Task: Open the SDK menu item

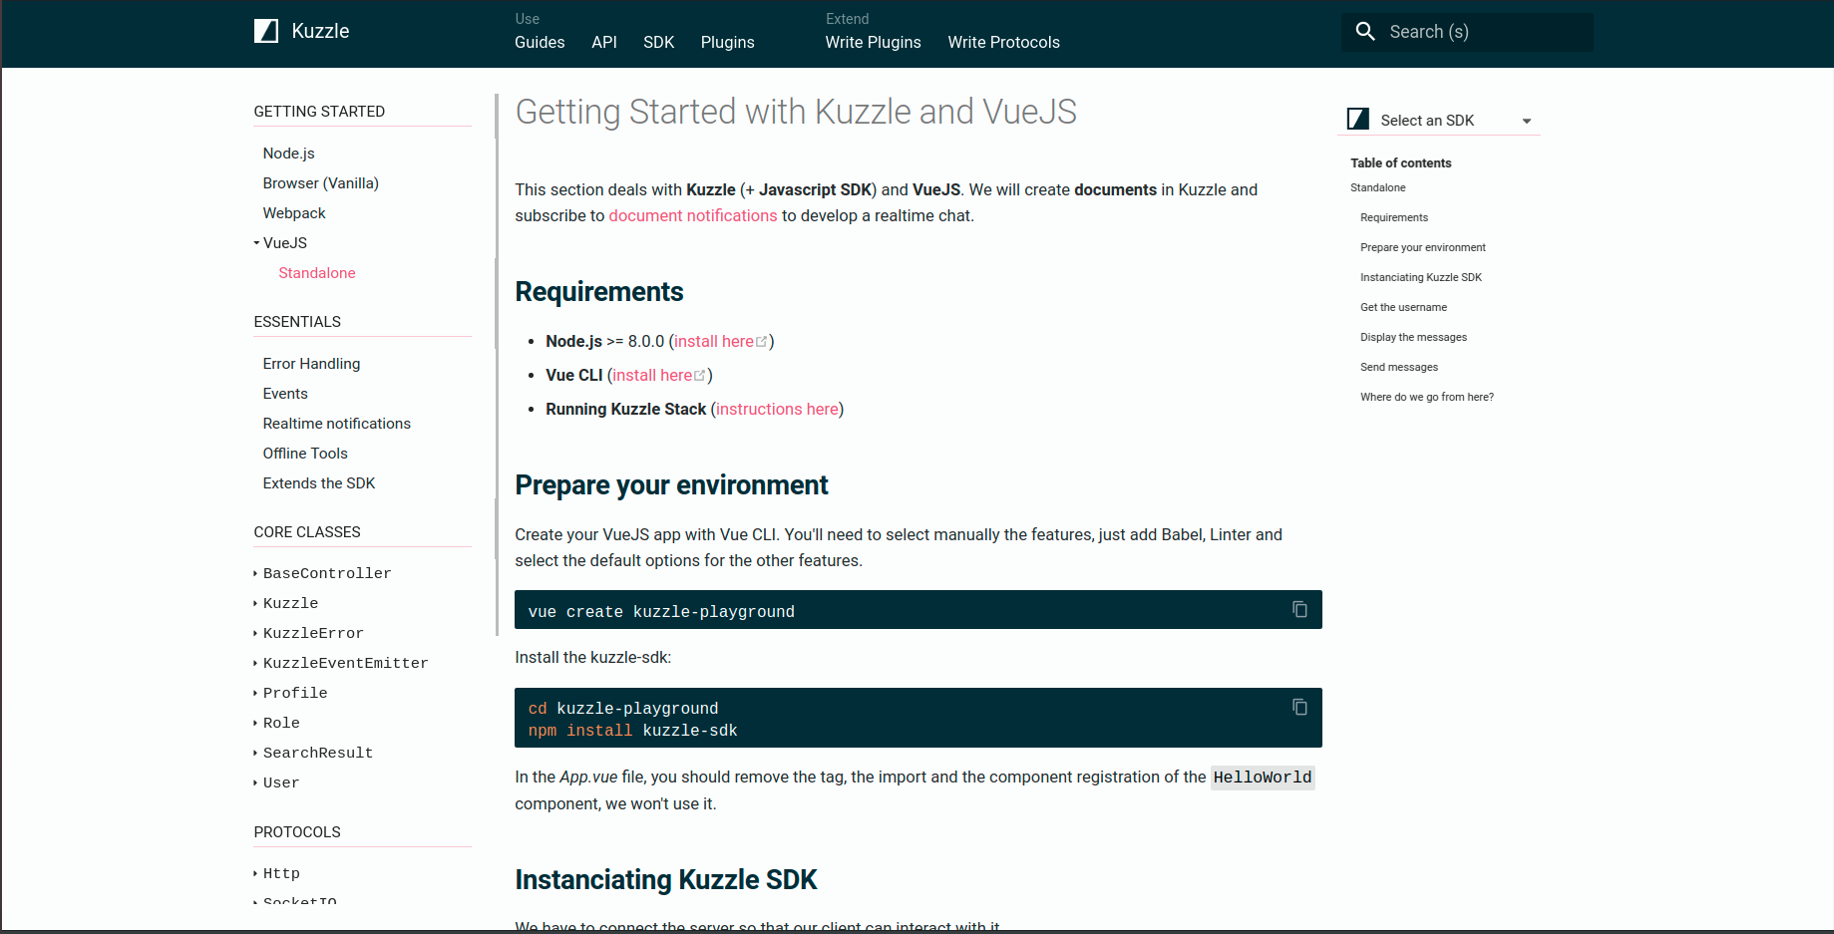Action: (659, 42)
